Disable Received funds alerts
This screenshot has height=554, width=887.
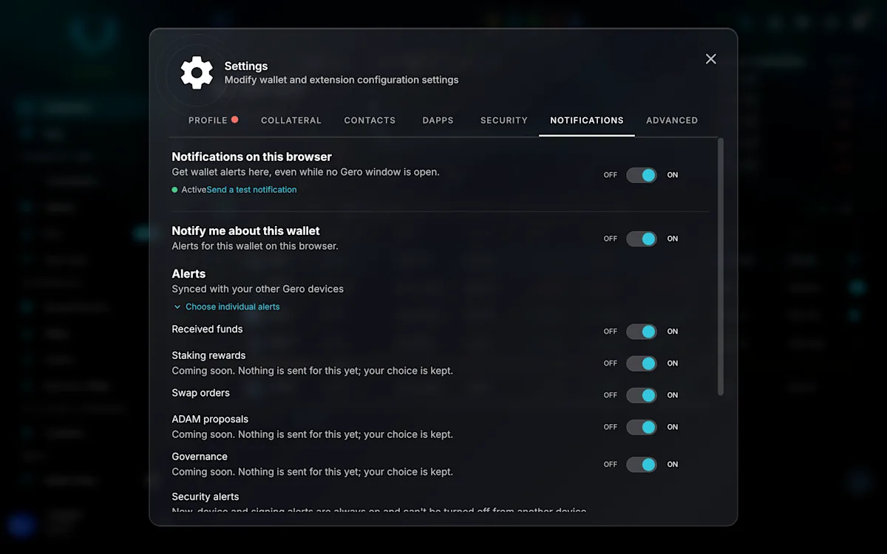click(x=642, y=332)
